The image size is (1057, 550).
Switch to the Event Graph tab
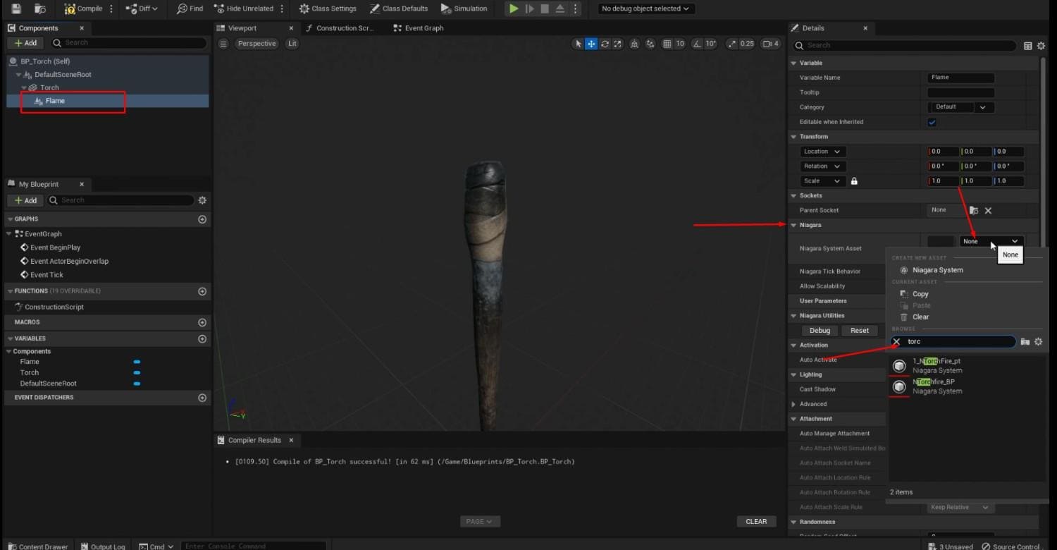tap(424, 28)
